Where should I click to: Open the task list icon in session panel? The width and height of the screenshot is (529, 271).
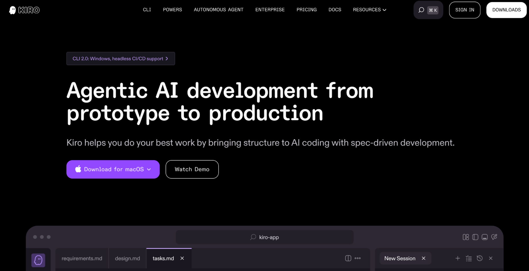click(x=469, y=258)
